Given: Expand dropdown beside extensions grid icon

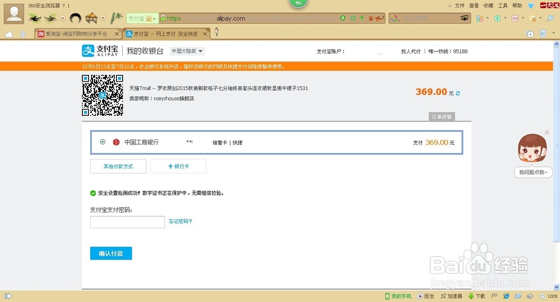Looking at the screenshot, I should coord(488,18).
